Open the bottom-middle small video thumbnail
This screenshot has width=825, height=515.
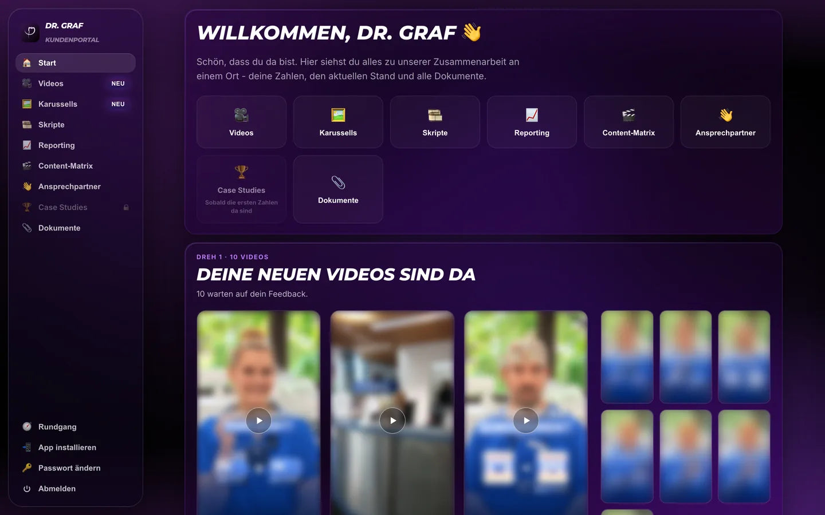(x=686, y=456)
